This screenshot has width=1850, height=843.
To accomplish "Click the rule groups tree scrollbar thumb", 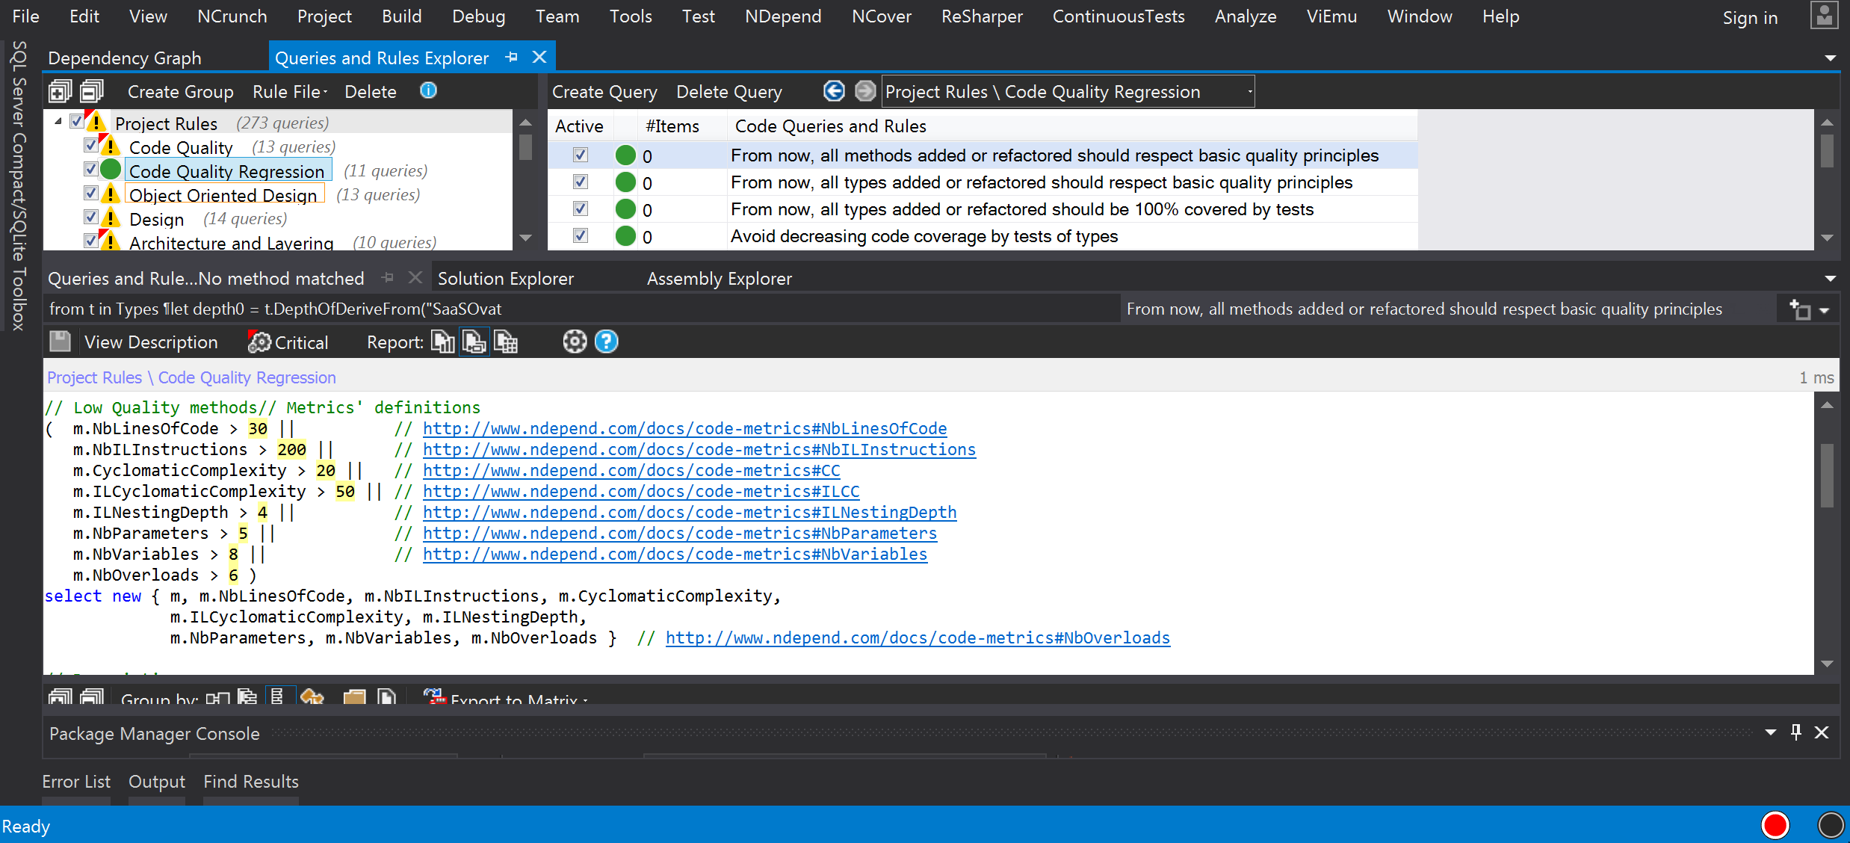I will point(525,147).
